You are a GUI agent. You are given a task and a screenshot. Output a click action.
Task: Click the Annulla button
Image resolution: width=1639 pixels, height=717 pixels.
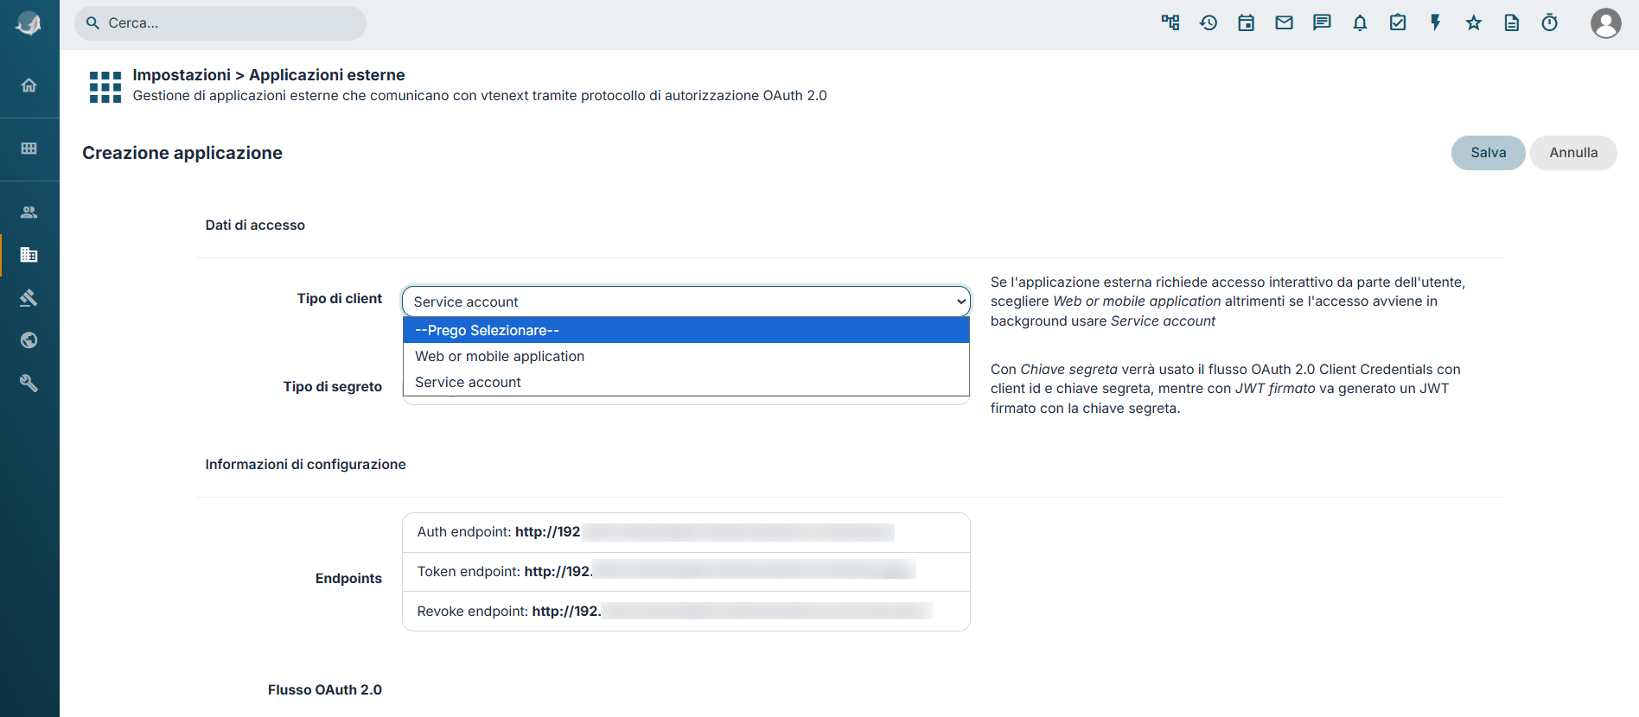point(1573,153)
